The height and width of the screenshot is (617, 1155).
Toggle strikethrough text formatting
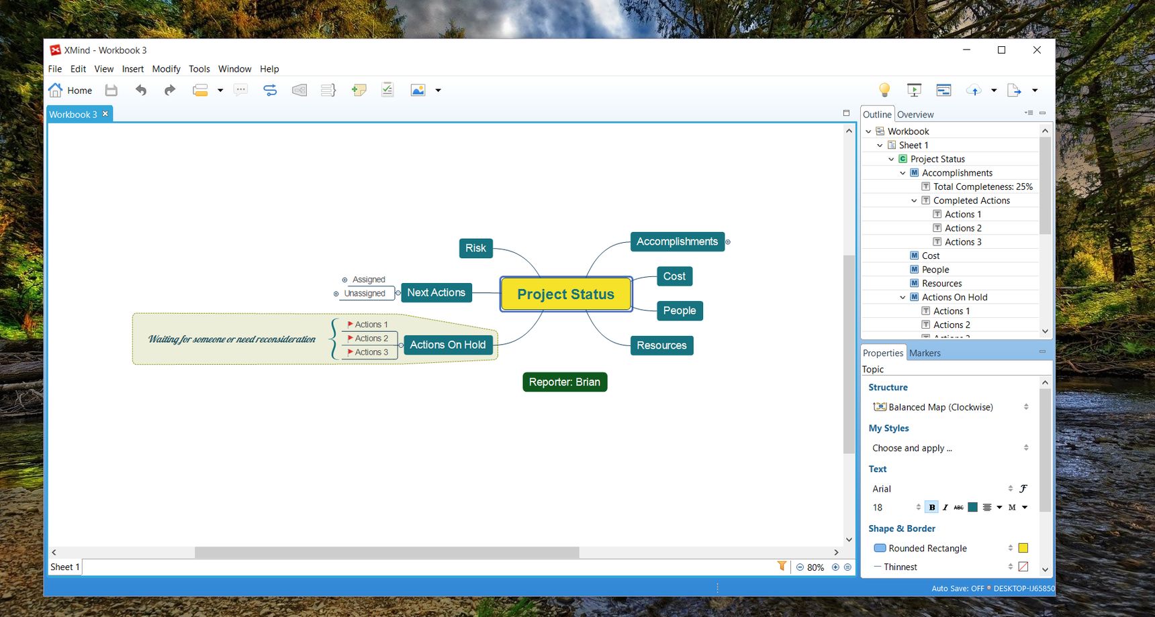958,508
